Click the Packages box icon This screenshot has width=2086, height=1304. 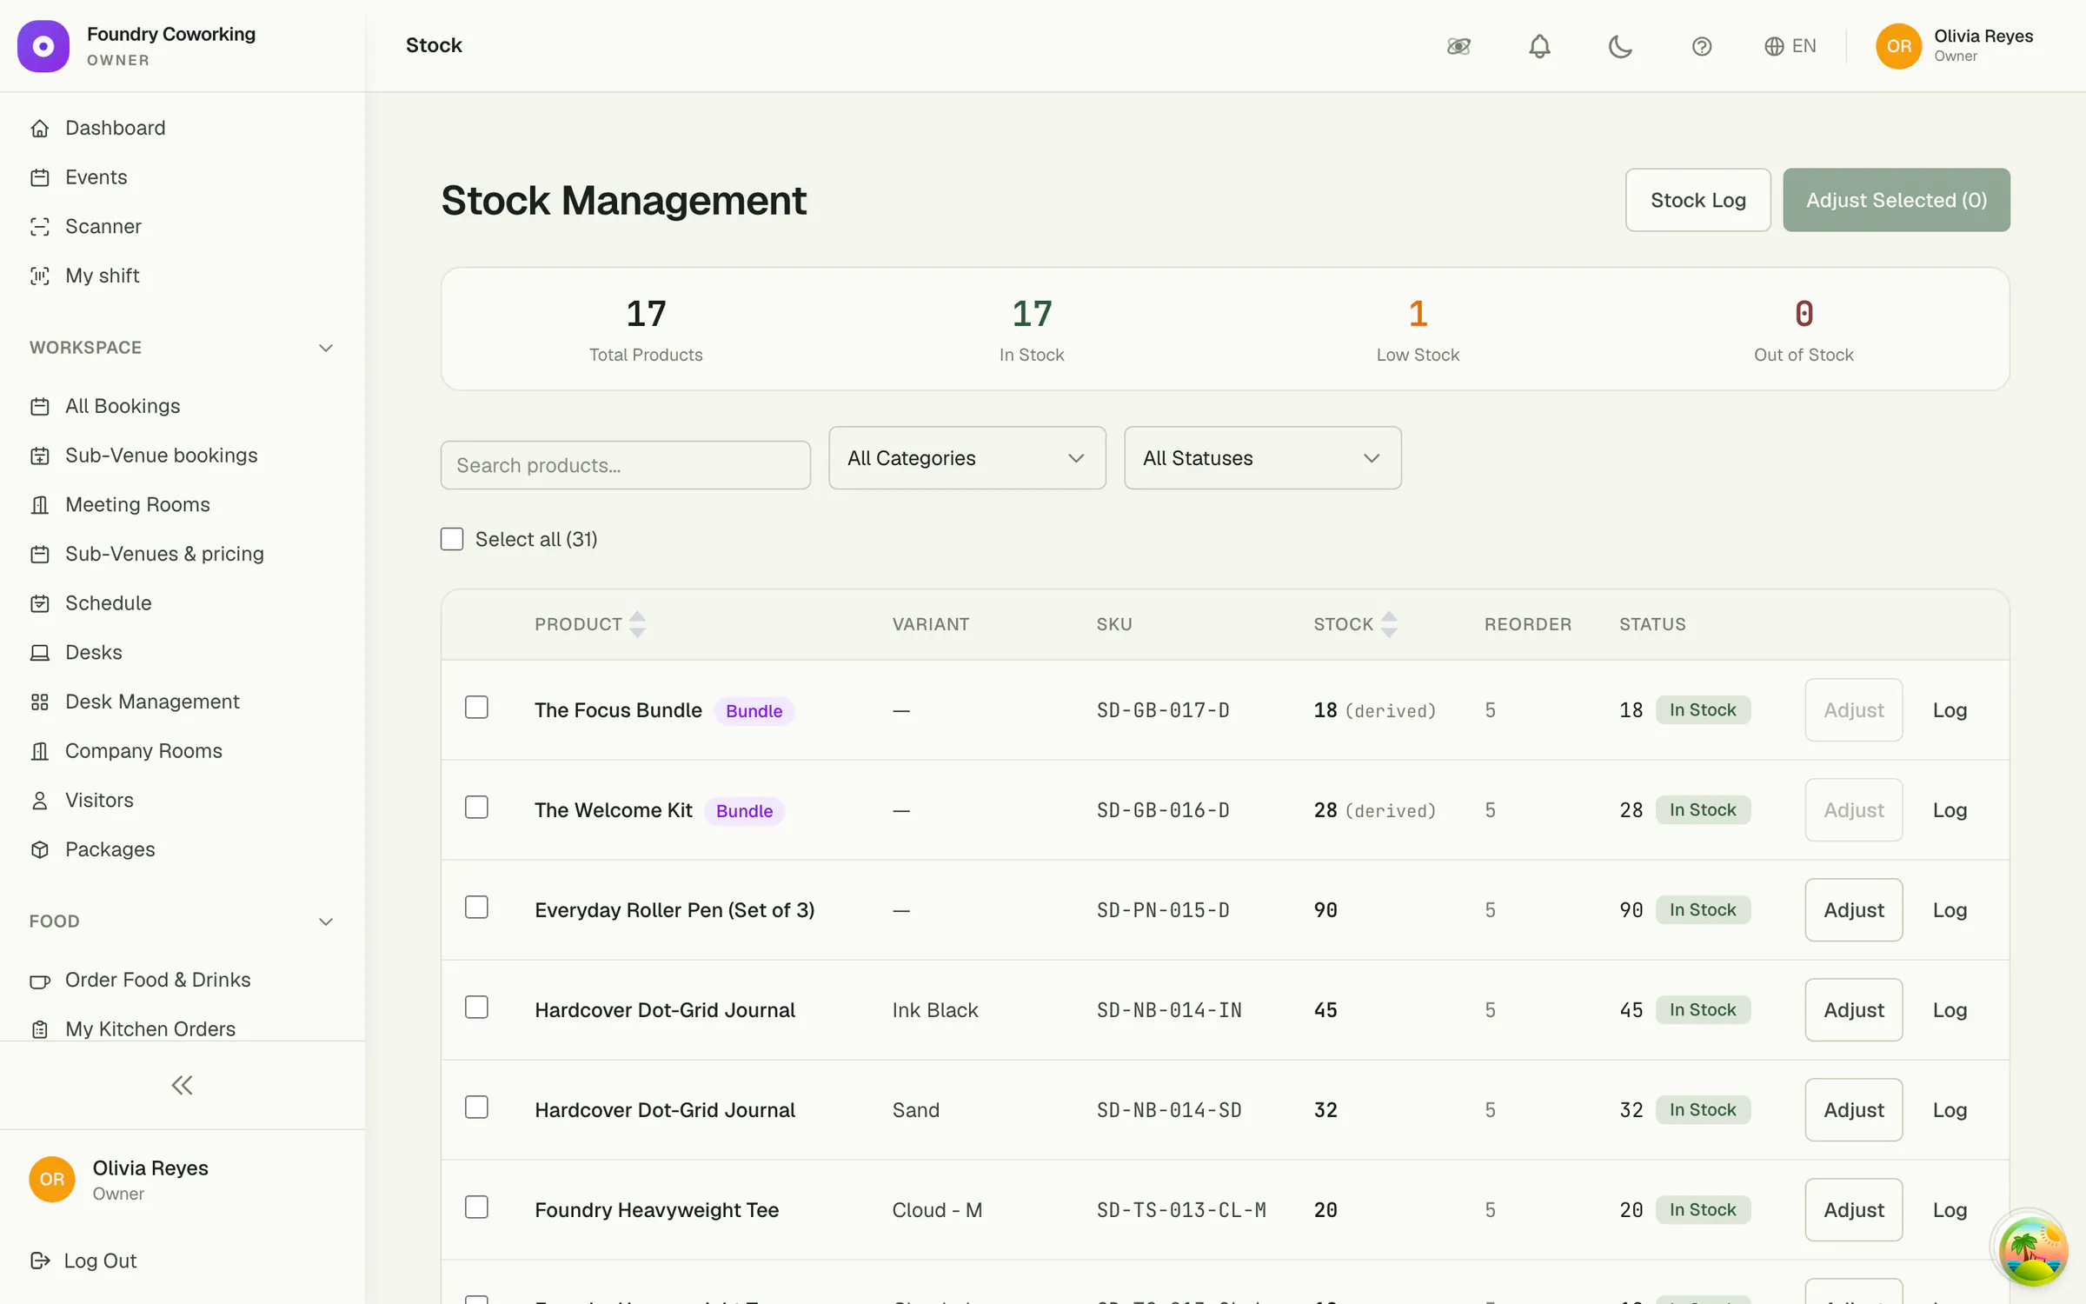pos(40,850)
